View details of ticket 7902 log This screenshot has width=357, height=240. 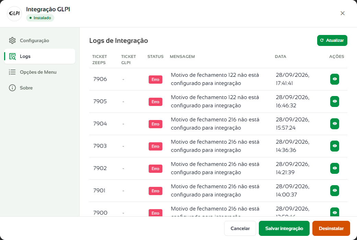(334, 168)
